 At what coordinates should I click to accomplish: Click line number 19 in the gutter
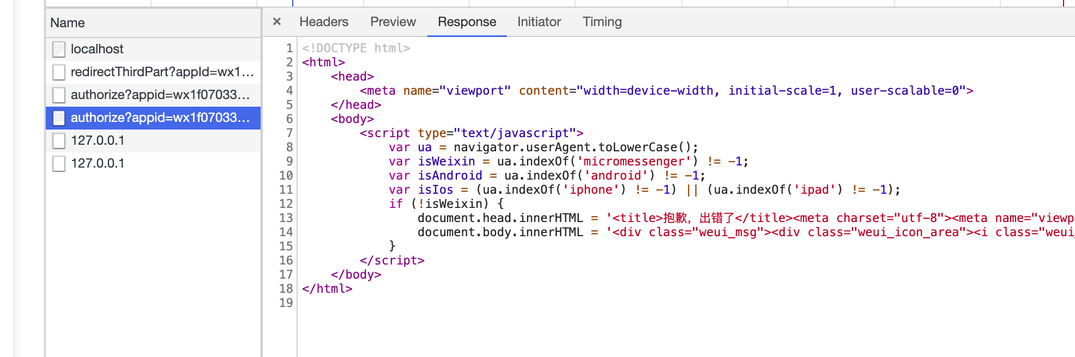286,303
